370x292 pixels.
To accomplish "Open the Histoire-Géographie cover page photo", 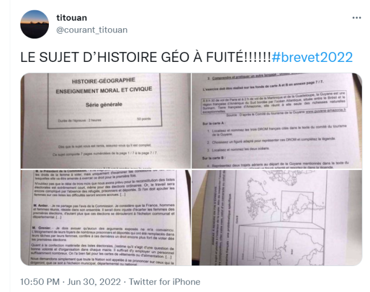I will 106,120.
